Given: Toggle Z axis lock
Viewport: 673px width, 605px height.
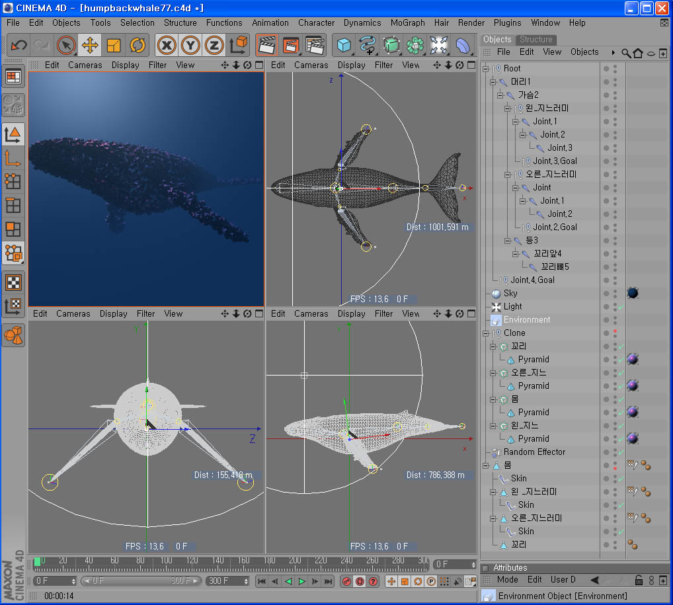Looking at the screenshot, I should click(x=214, y=45).
